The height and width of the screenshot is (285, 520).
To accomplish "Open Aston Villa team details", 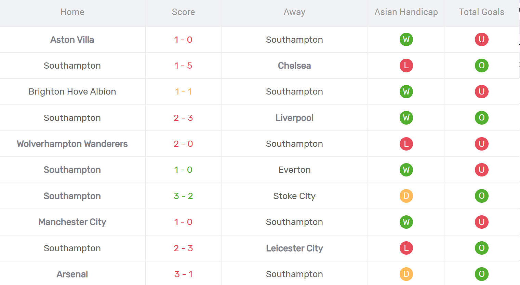I will pyautogui.click(x=72, y=40).
